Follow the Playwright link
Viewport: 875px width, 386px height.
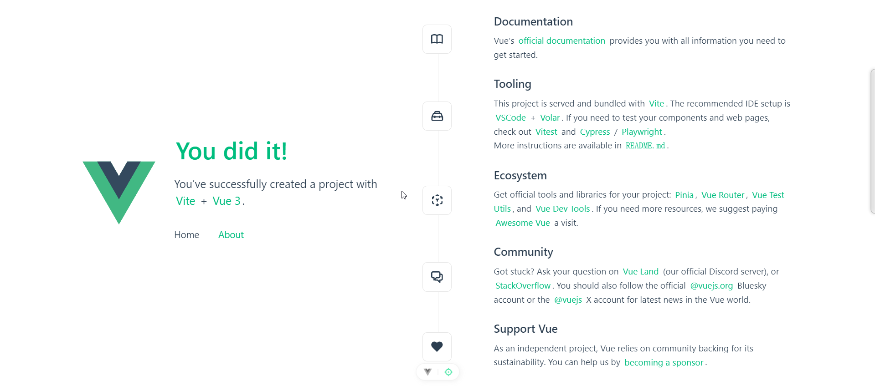click(642, 132)
